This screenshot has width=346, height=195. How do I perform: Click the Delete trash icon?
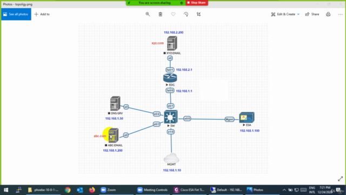coord(161,14)
